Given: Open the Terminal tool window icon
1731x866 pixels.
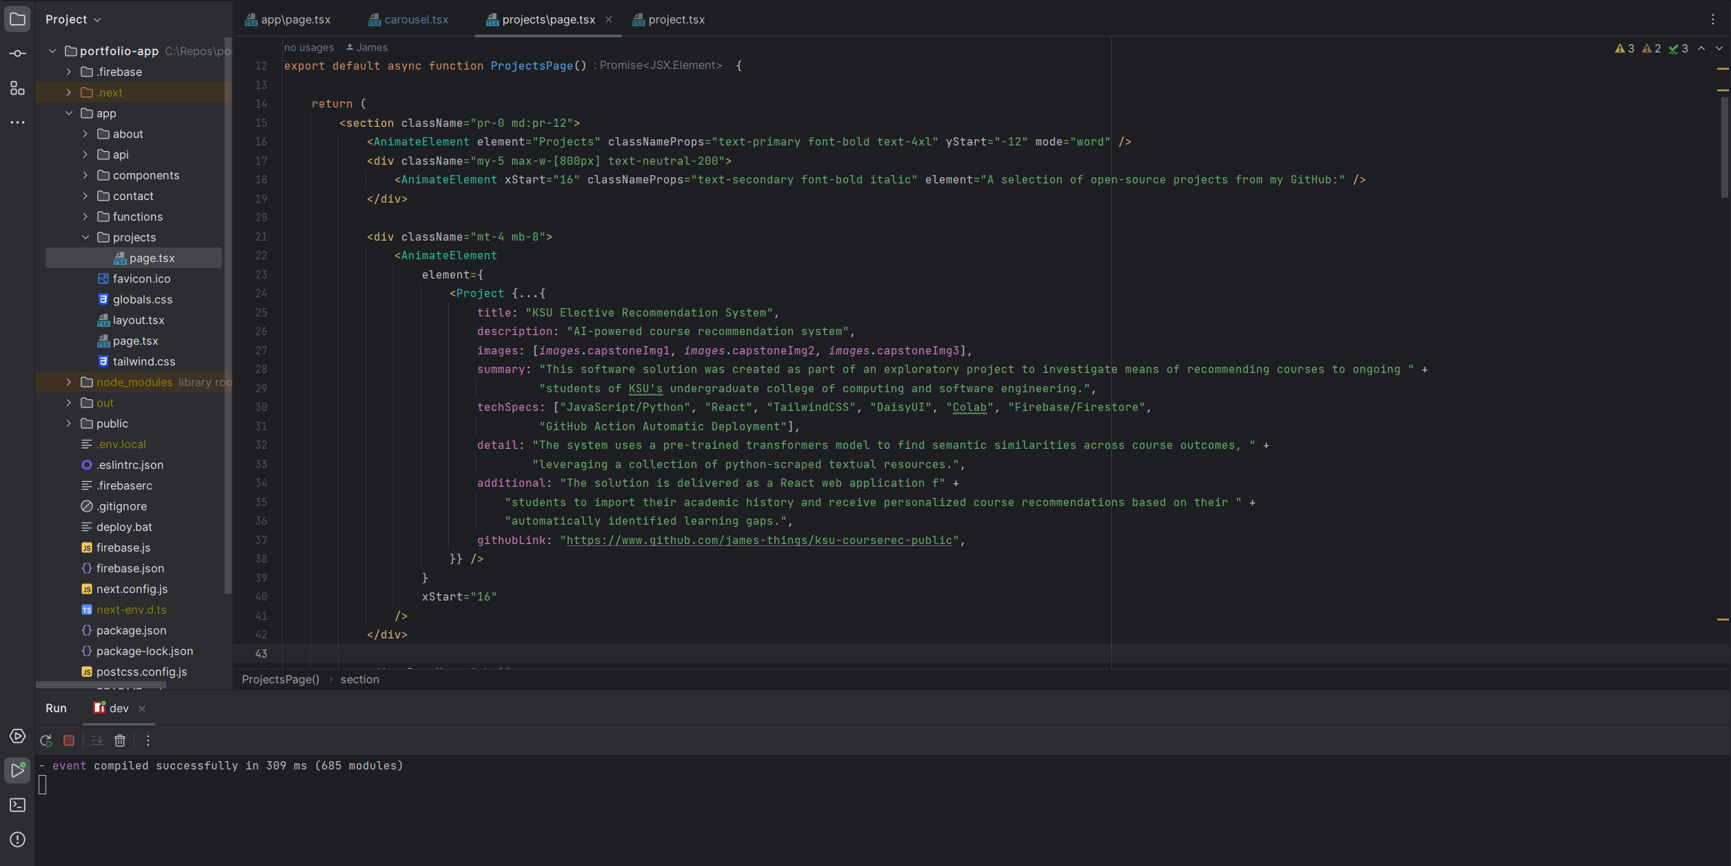Looking at the screenshot, I should (17, 805).
